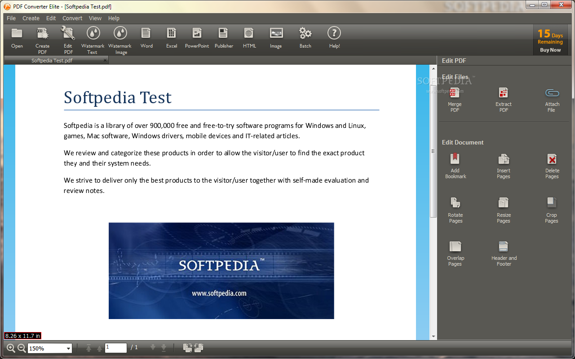The image size is (575, 359).
Task: Click the rotate pages counterclockwise icon in bottom bar
Action: tap(199, 348)
